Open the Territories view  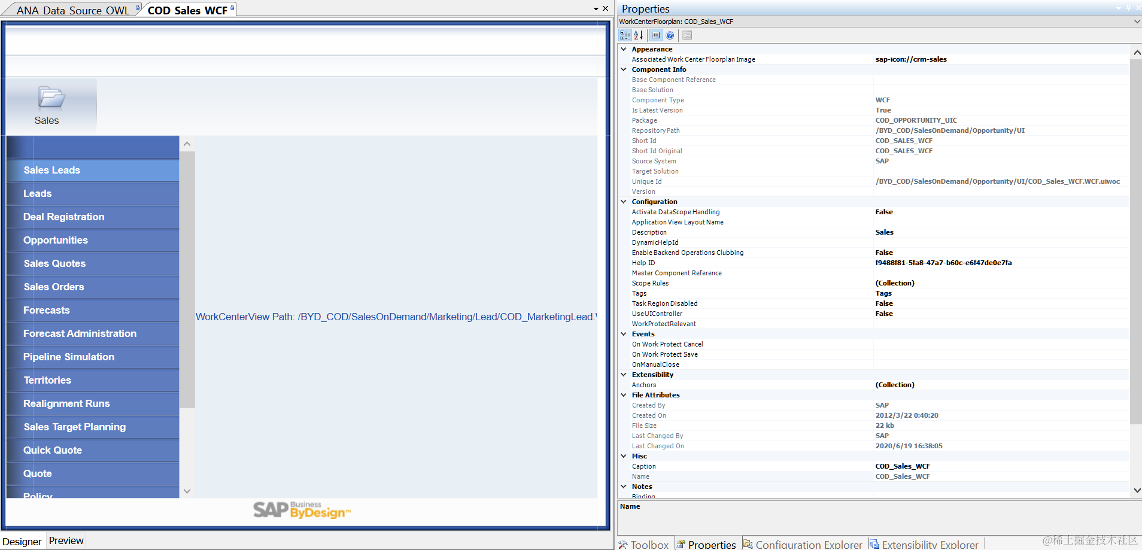pyautogui.click(x=93, y=381)
